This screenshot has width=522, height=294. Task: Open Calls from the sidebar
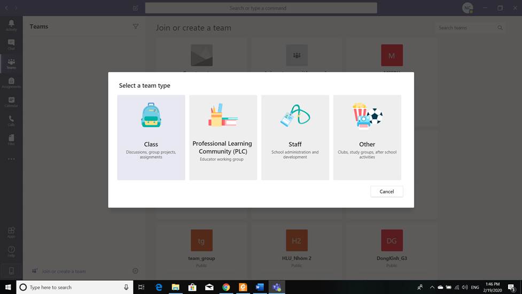[11, 121]
